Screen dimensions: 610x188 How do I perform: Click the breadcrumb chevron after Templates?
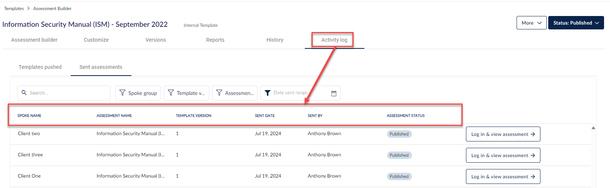click(28, 9)
